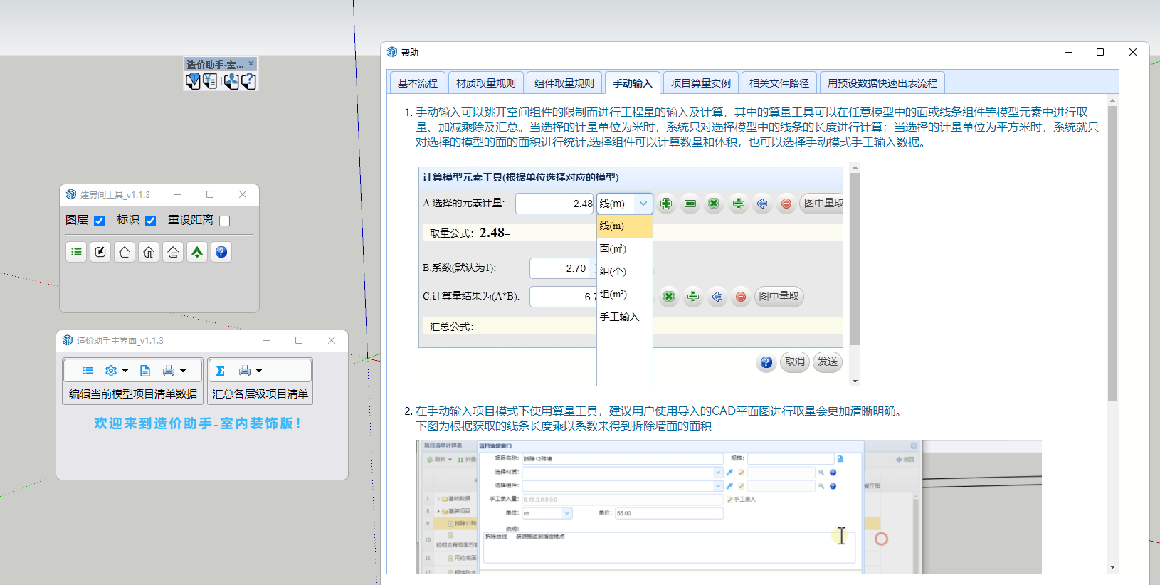
Task: Click the pencil edit icon in 建房间工具
Action: pyautogui.click(x=100, y=252)
